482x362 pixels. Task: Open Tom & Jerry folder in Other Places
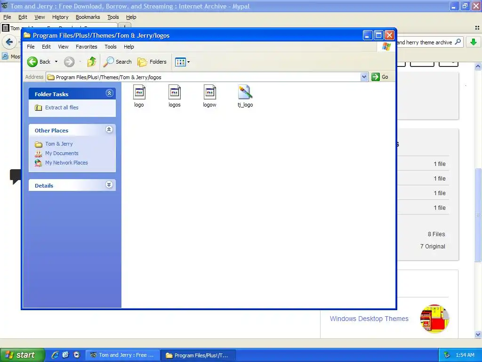59,144
